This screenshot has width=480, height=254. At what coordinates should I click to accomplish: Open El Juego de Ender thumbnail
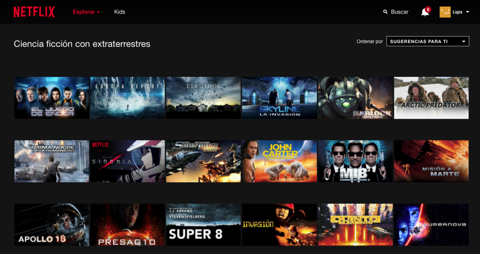[x=52, y=98]
